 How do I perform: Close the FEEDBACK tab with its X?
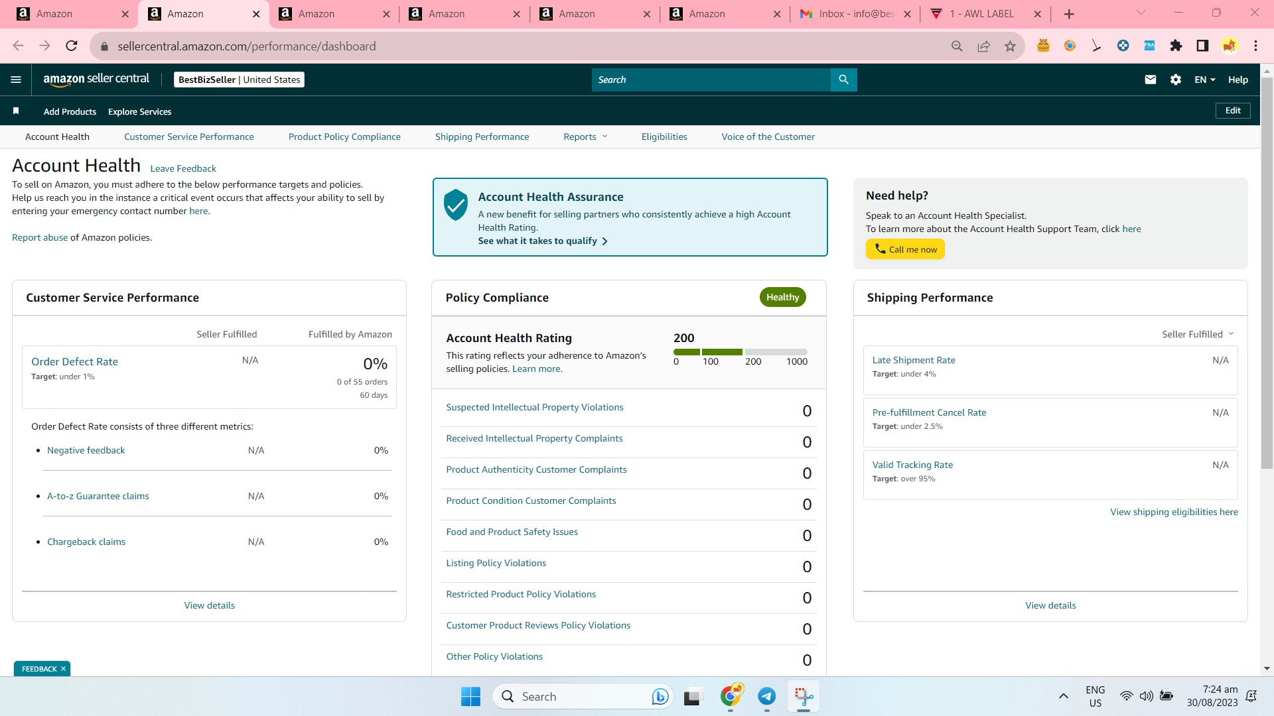click(64, 669)
